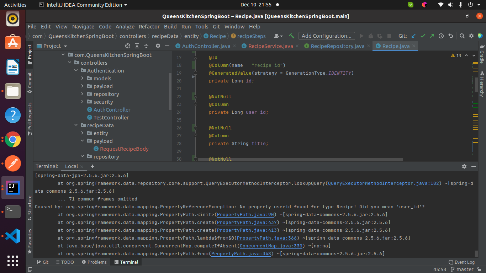Click the Git Push arrow icon
This screenshot has height=273, width=486.
click(432, 36)
